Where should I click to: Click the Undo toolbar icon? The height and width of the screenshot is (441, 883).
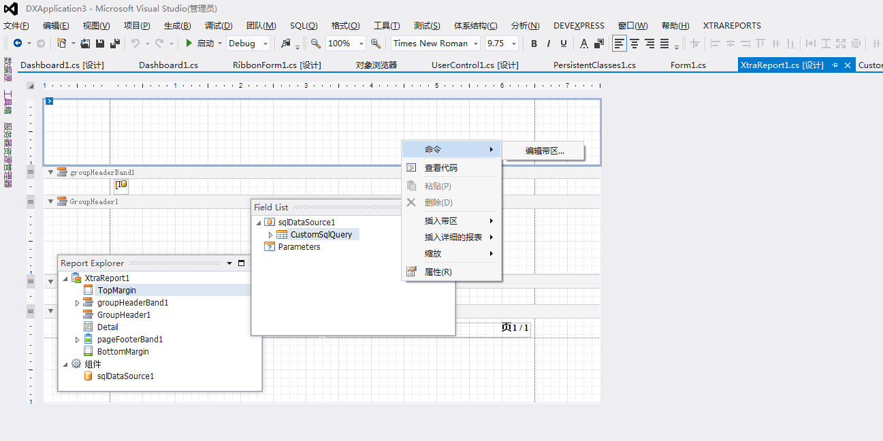(x=135, y=43)
